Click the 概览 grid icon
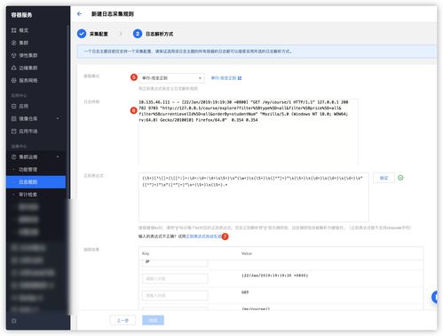443x336 pixels. point(13,30)
